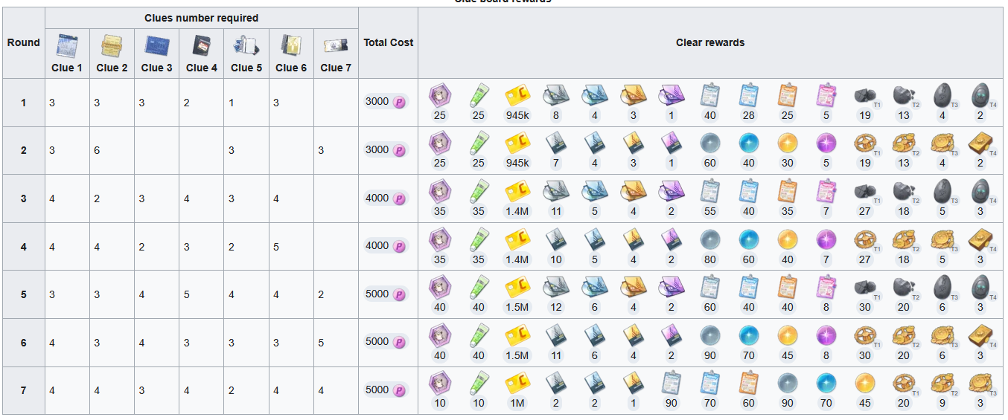Click the 'Clue 7' label text
The width and height of the screenshot is (1008, 420).
(336, 68)
